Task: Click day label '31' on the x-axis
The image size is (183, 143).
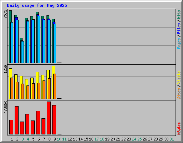Action: (x=172, y=139)
